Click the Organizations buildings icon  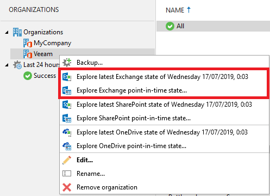[x=17, y=32]
